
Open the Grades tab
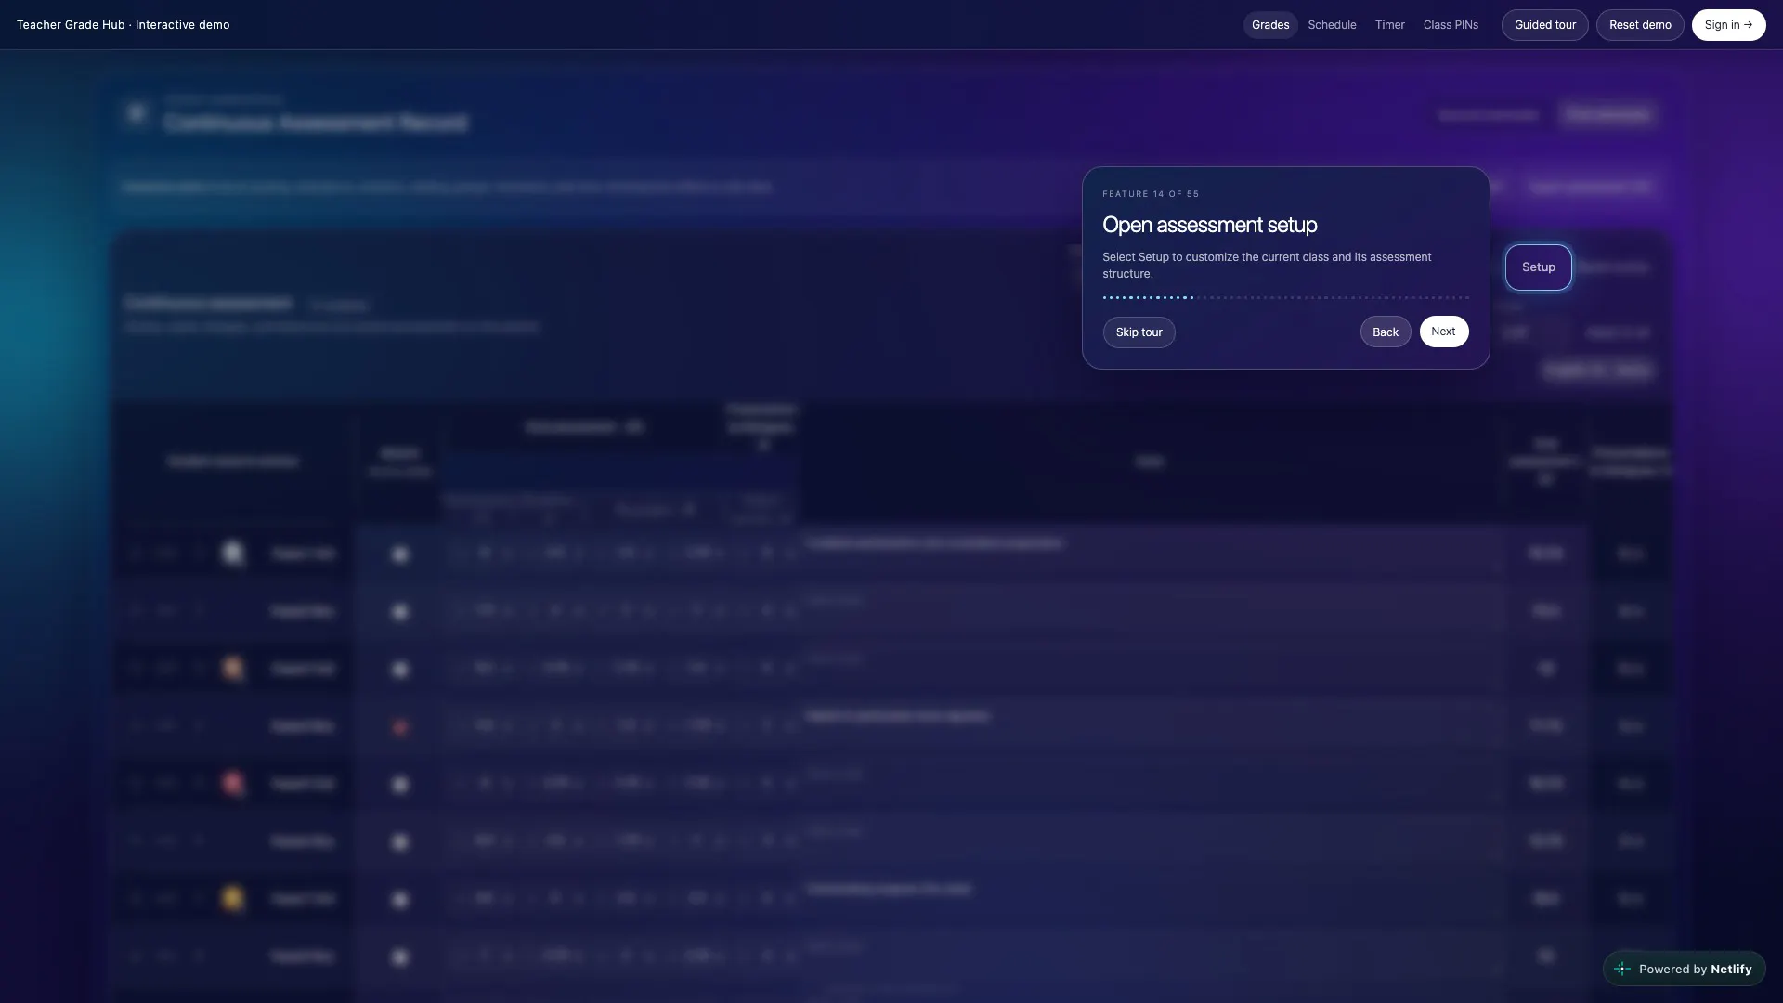pos(1269,25)
